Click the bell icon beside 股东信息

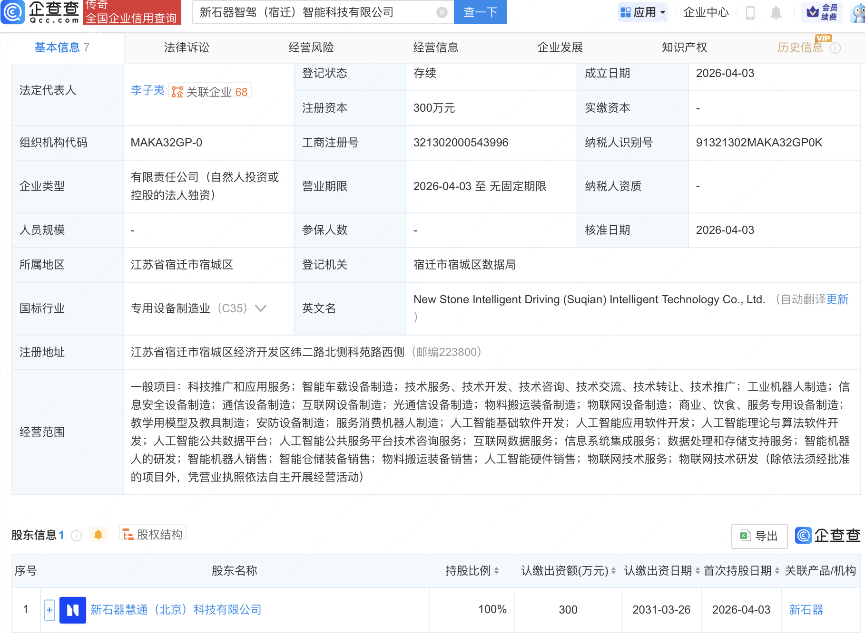(98, 534)
